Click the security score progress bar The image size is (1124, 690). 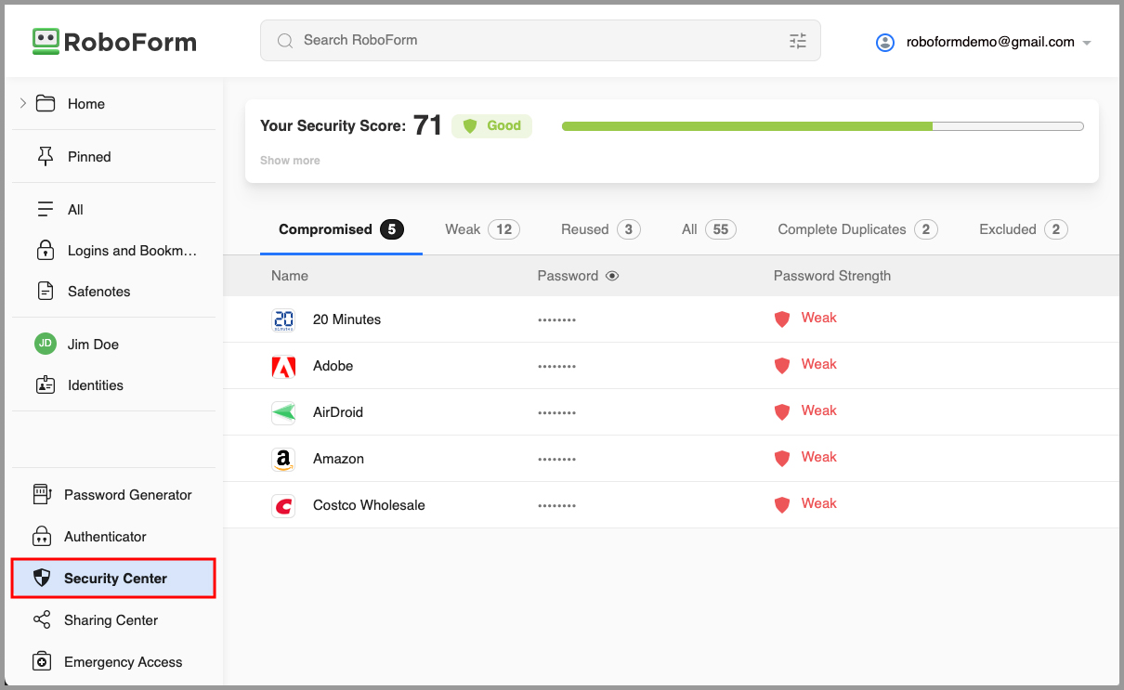coord(822,126)
